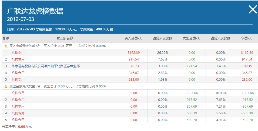Close the 广联达龙虎榜数据 popup with the X
The image size is (258, 131).
[x=253, y=10]
